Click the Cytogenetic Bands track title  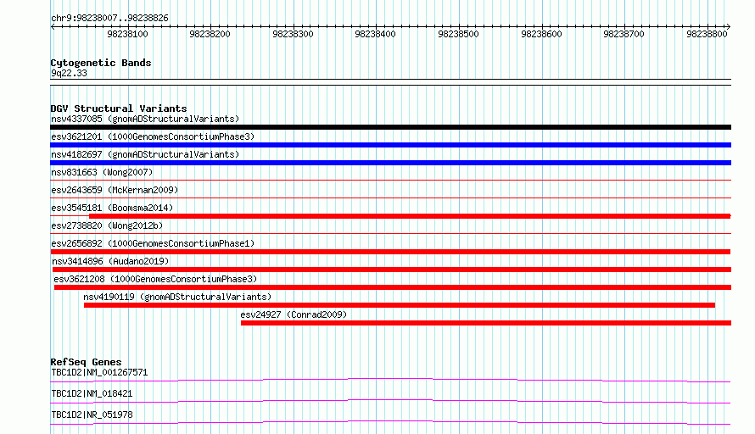coord(101,63)
